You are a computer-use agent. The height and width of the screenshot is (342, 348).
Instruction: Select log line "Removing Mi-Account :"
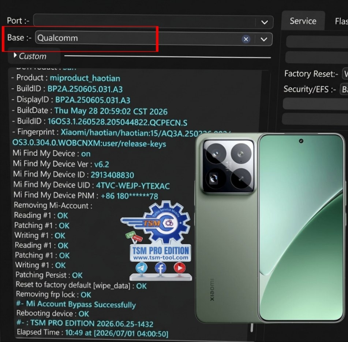[53, 205]
